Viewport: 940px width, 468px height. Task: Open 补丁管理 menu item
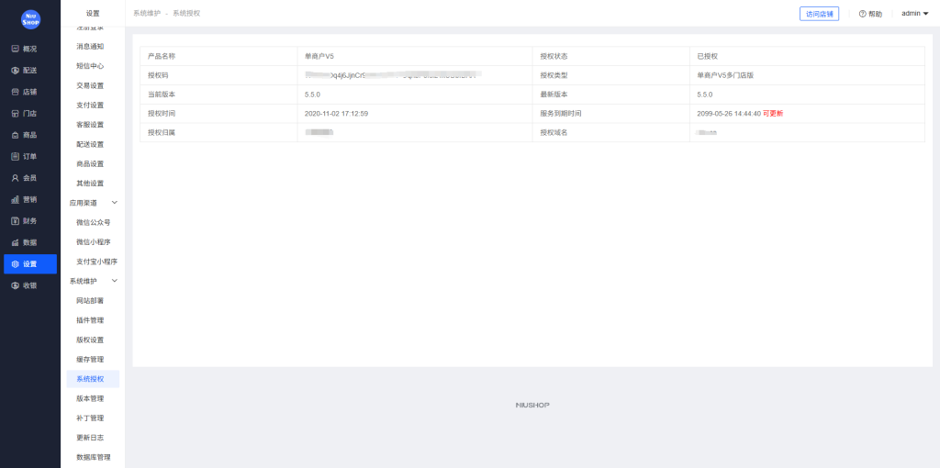click(x=90, y=418)
